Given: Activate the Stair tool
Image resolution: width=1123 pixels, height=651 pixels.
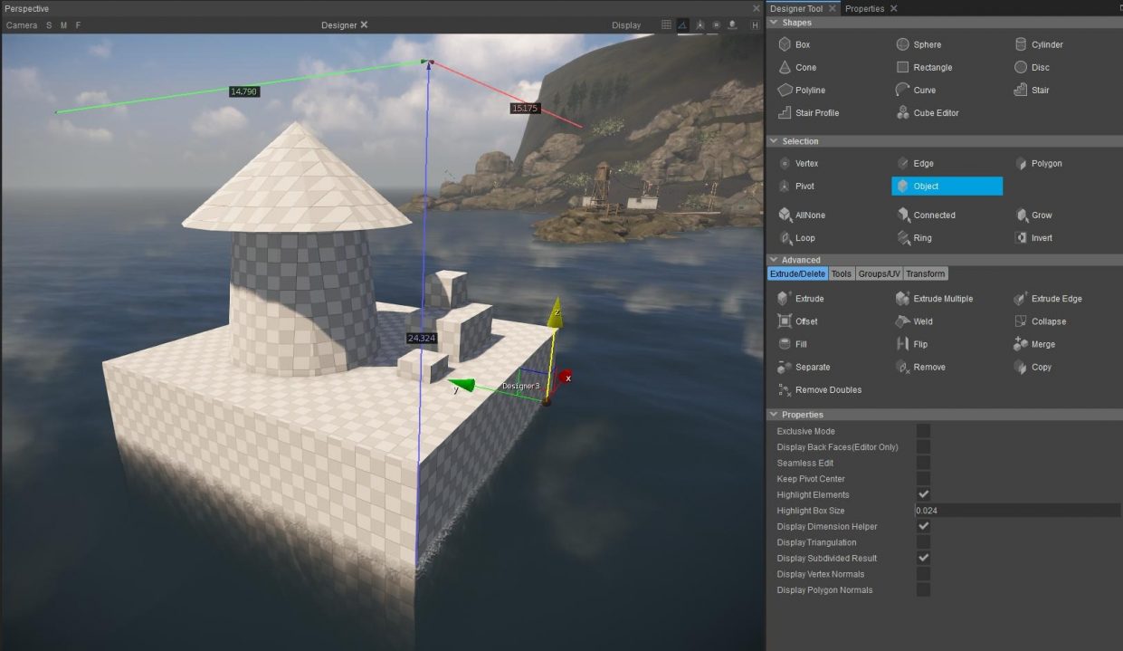Looking at the screenshot, I should click(x=1033, y=90).
